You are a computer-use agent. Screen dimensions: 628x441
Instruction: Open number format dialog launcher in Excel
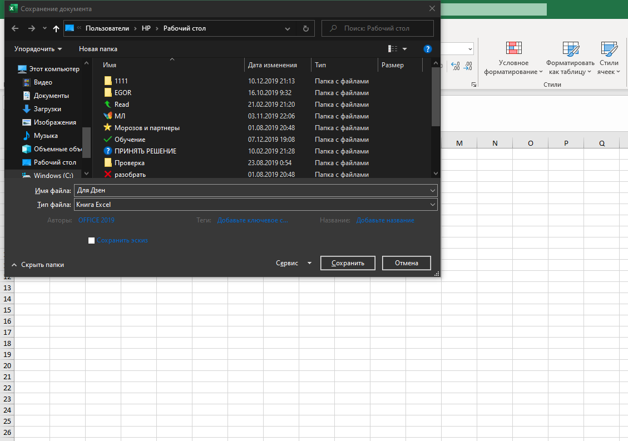click(x=474, y=85)
